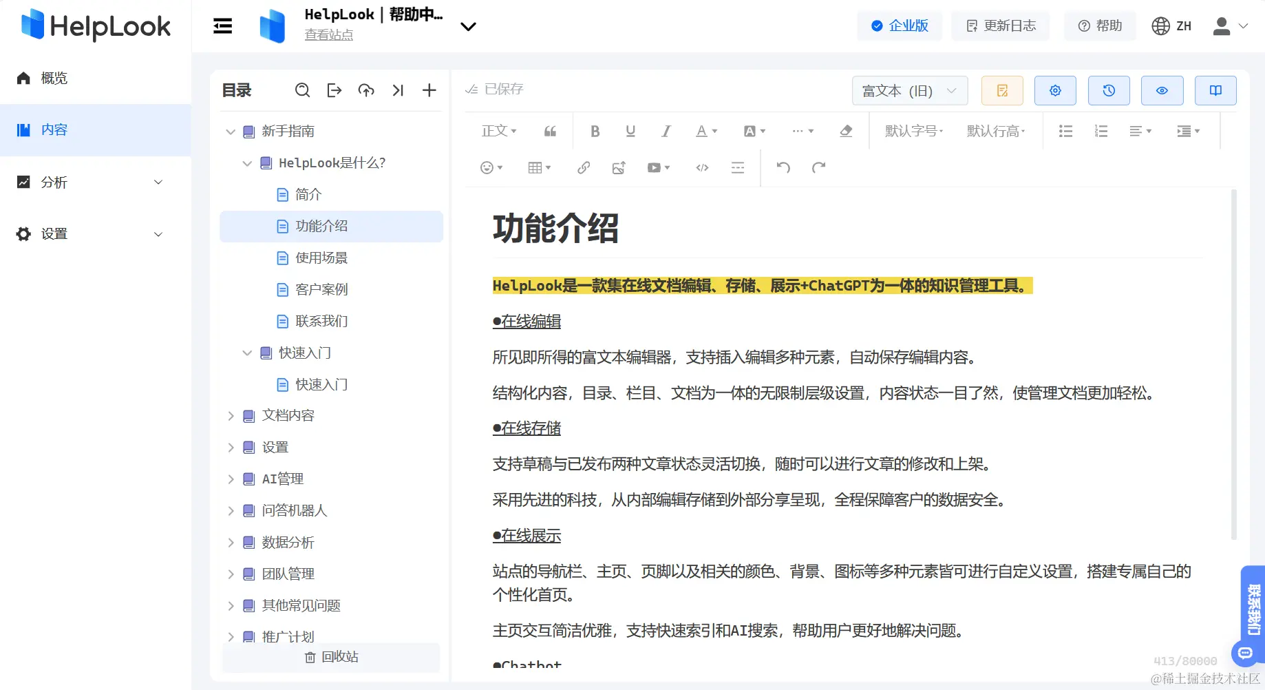
Task: Open the insert table dropdown
Action: click(x=540, y=167)
